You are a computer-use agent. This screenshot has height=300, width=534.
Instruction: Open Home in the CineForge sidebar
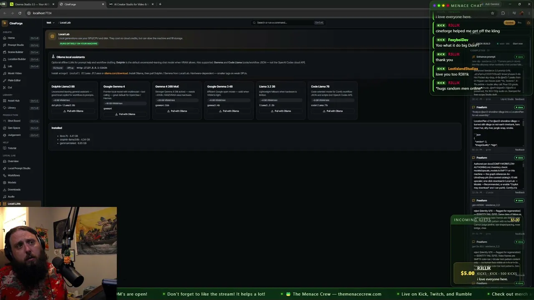coord(20,38)
